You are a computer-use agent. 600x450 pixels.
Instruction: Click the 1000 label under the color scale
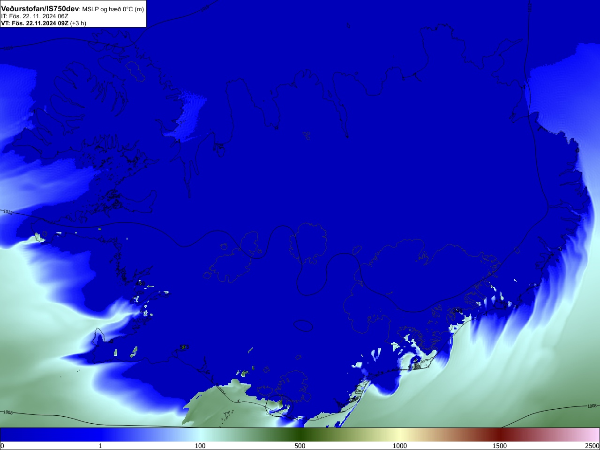(x=400, y=446)
